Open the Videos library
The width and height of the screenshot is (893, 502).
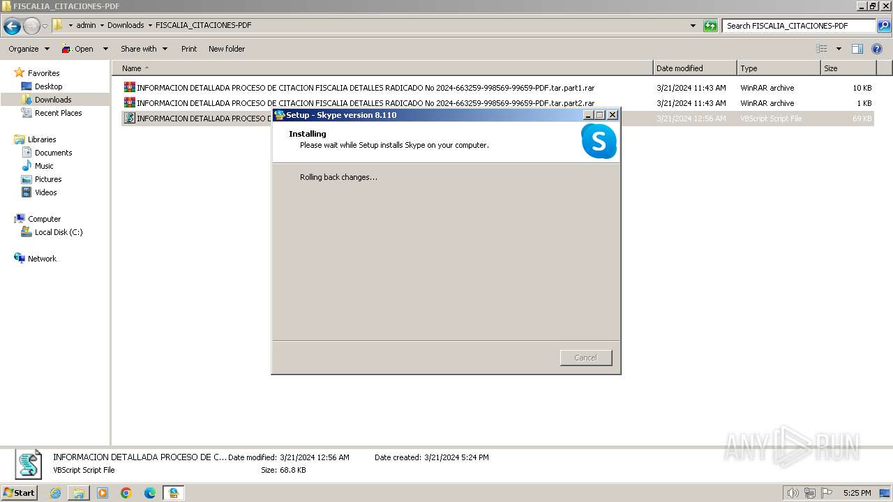45,192
